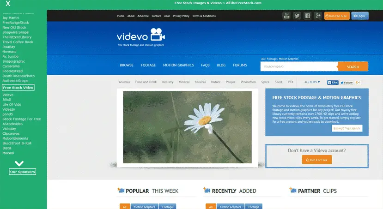Open Videvo in the sidebar list
The image size is (383, 209).
click(8, 95)
